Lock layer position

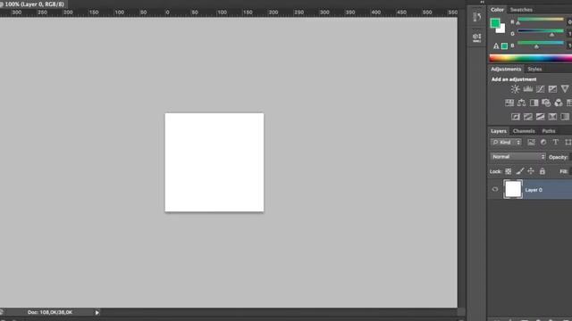click(531, 171)
